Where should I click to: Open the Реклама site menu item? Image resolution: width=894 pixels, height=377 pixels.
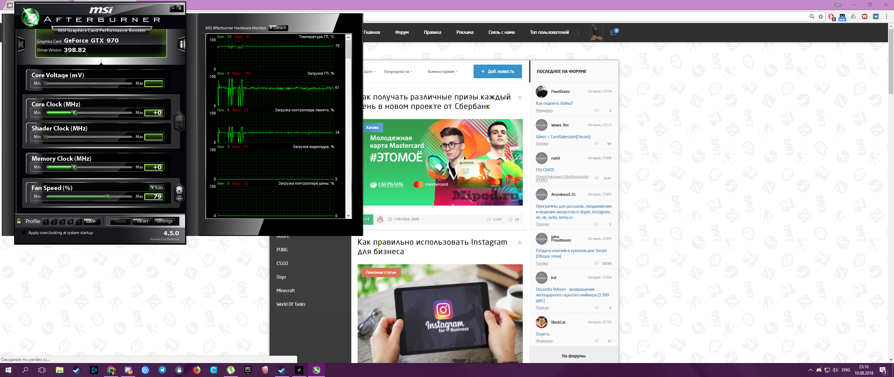[x=465, y=32]
